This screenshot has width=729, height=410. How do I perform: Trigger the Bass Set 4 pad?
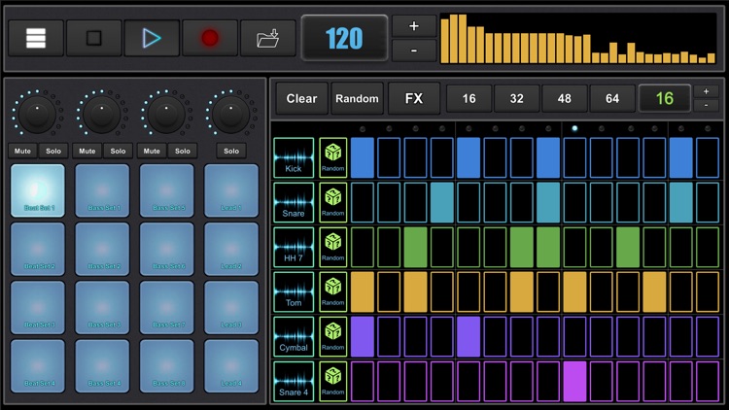(x=102, y=366)
